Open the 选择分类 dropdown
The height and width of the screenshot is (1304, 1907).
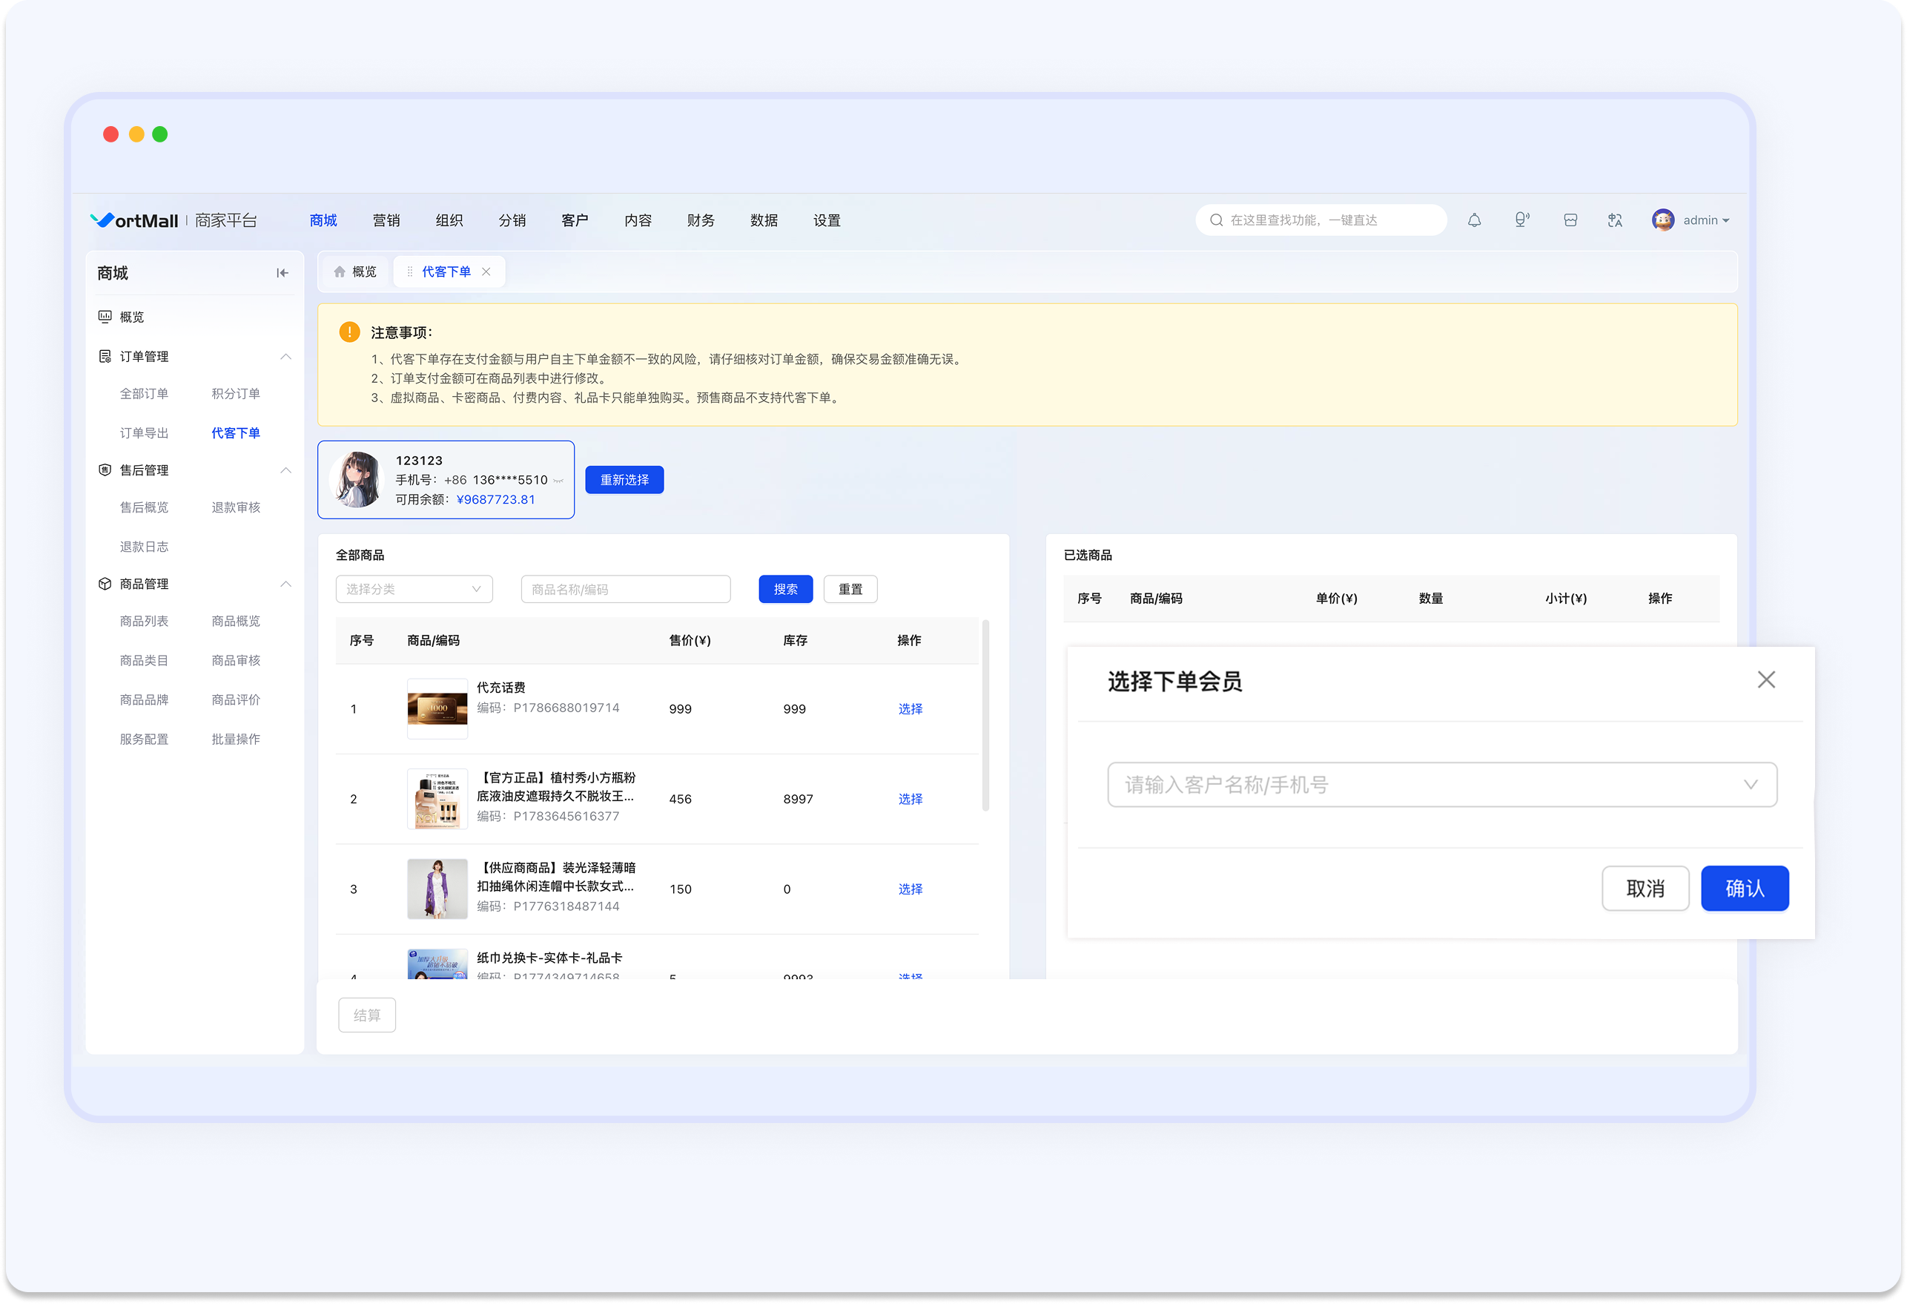click(x=414, y=589)
